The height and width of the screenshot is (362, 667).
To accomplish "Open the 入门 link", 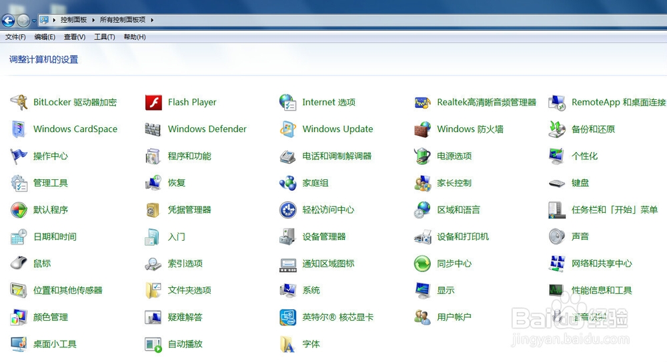I will (177, 237).
